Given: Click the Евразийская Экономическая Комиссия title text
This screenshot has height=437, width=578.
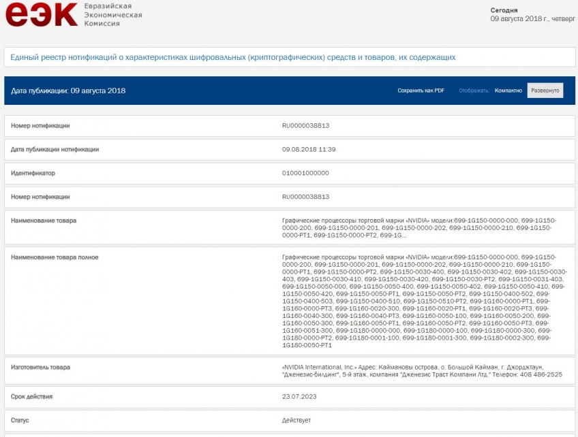Looking at the screenshot, I should pyautogui.click(x=112, y=15).
